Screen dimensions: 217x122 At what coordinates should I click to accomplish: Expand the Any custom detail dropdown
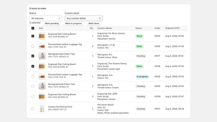coord(84,18)
